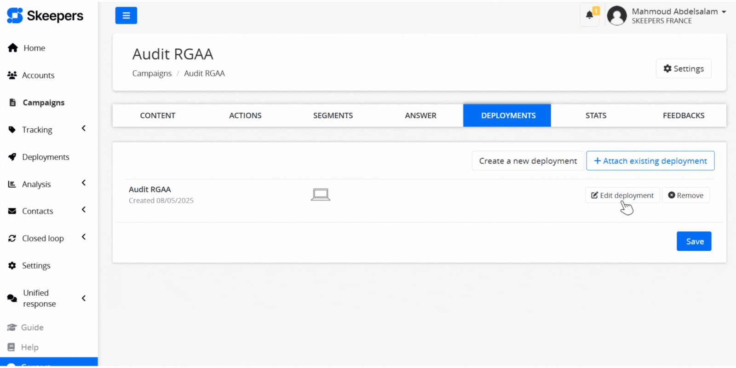This screenshot has width=736, height=368.
Task: Click the user profile avatar
Action: pyautogui.click(x=616, y=16)
